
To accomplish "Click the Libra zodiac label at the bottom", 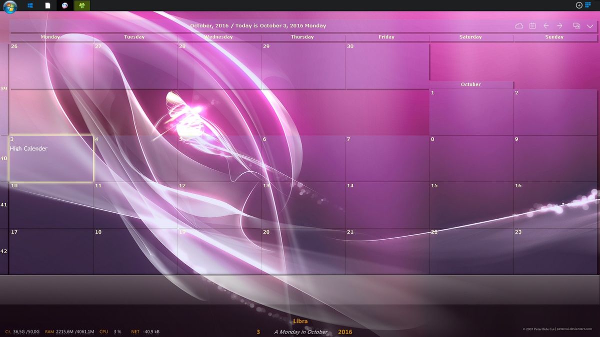I will pos(300,321).
